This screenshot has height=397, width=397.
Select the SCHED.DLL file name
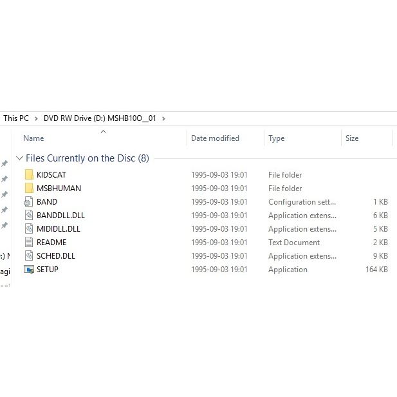point(56,255)
